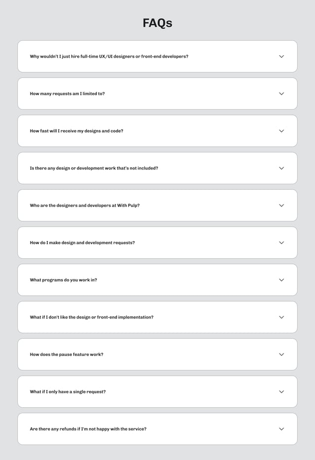Click 'How does the pause feature work?' text
315x460 pixels.
66,354
